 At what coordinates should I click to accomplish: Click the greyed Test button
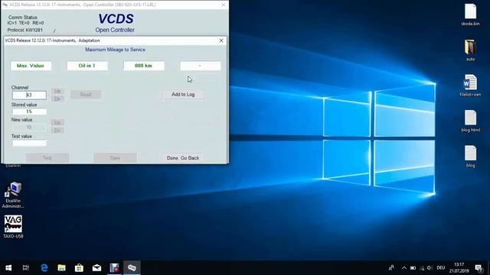[x=47, y=158]
